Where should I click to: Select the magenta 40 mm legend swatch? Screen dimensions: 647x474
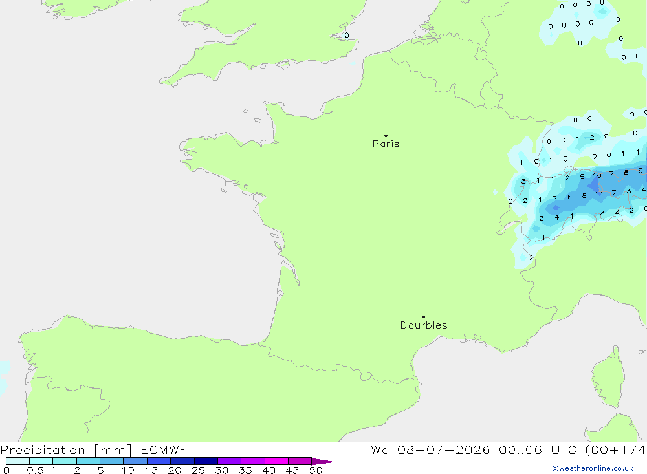(x=276, y=461)
